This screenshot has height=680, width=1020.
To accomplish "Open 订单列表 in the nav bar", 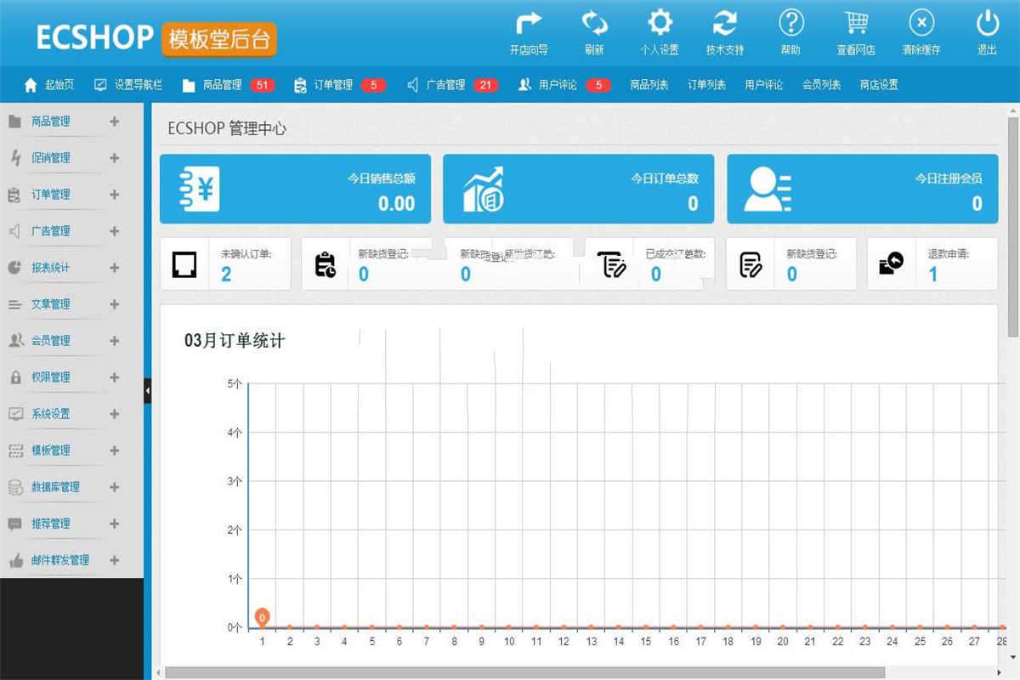I will pos(707,85).
